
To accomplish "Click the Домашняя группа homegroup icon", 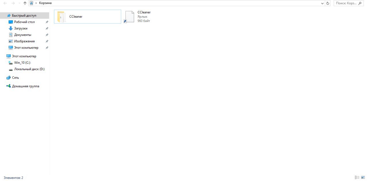I will pyautogui.click(x=9, y=86).
